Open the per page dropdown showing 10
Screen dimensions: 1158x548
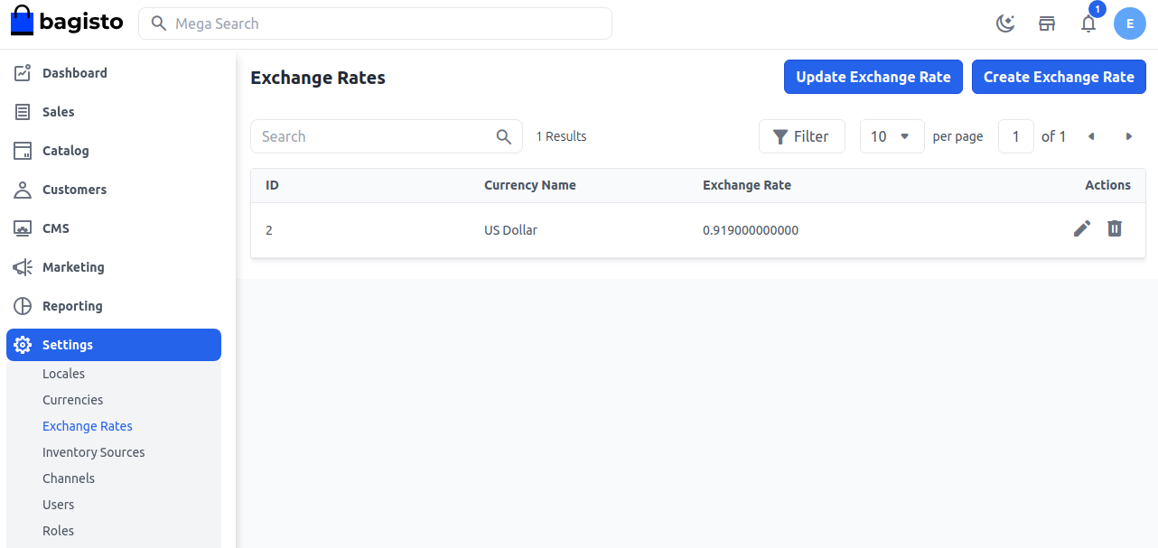pyautogui.click(x=892, y=136)
